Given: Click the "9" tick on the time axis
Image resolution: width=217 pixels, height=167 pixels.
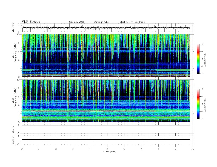Looking at the screenshot, I should pos(175,149).
